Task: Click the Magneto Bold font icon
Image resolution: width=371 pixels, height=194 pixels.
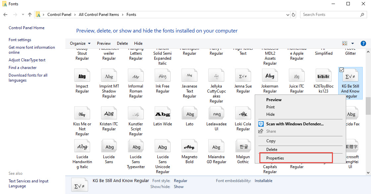Action: (189, 147)
